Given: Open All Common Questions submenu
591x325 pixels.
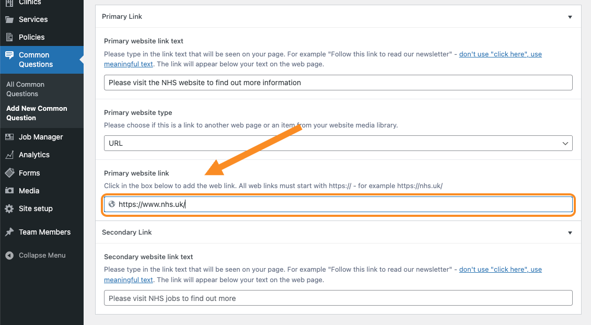Looking at the screenshot, I should point(25,89).
